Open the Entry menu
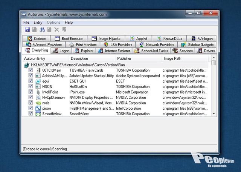 click(38, 23)
